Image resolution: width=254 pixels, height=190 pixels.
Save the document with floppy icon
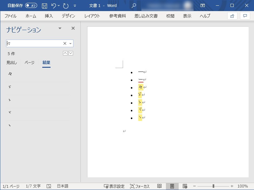[x=45, y=6]
